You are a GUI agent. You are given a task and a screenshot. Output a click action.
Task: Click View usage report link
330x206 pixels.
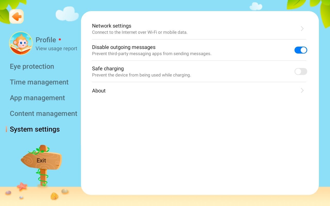[56, 48]
